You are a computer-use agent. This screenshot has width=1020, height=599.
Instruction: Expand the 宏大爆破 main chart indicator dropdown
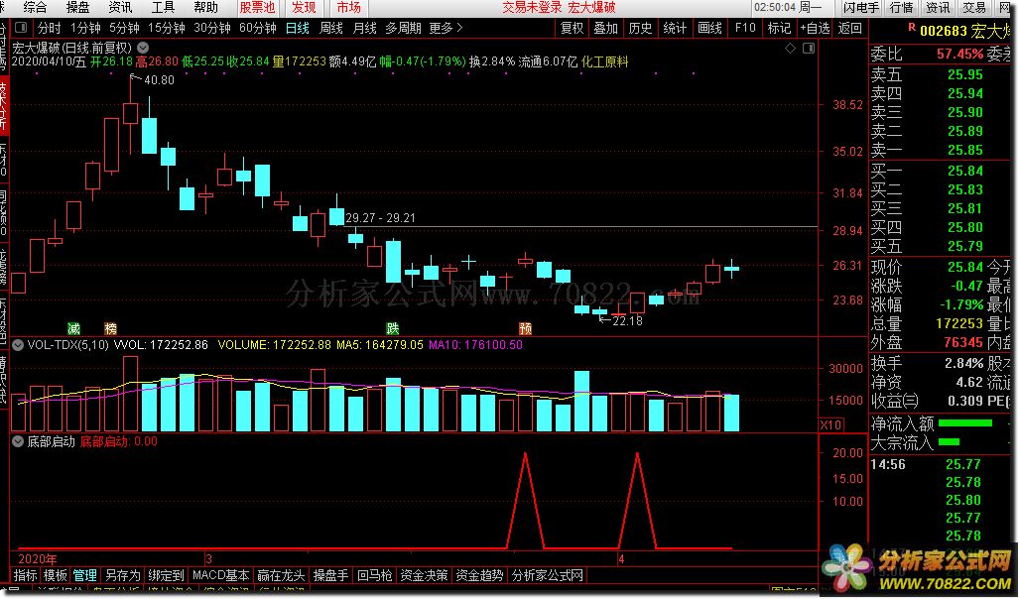point(143,48)
